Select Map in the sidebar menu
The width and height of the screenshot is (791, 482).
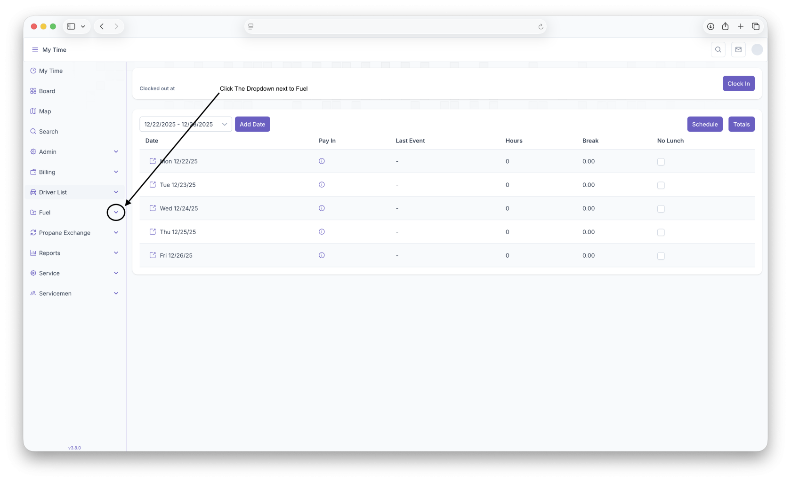click(x=45, y=111)
